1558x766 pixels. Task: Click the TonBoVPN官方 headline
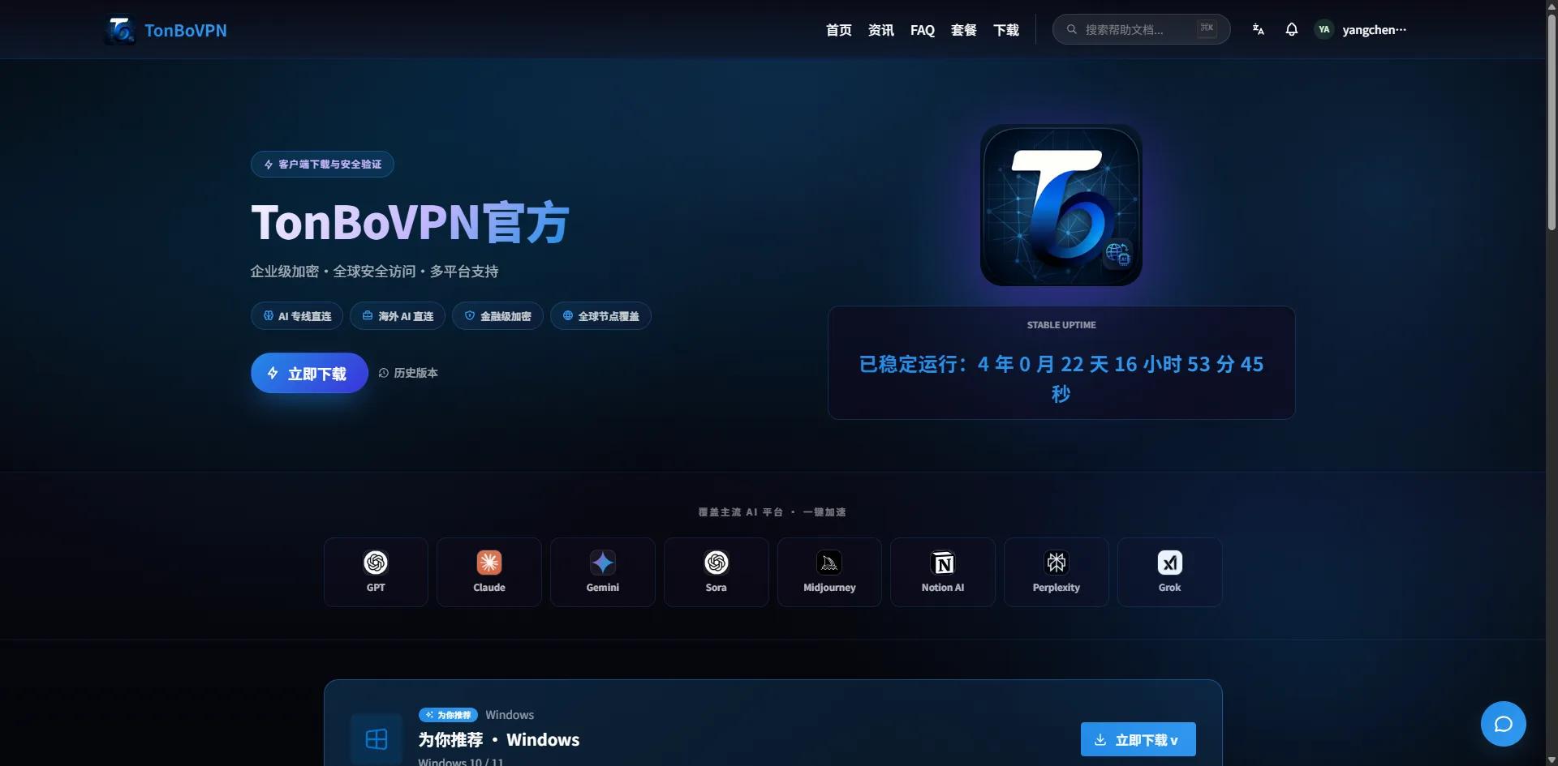[410, 222]
